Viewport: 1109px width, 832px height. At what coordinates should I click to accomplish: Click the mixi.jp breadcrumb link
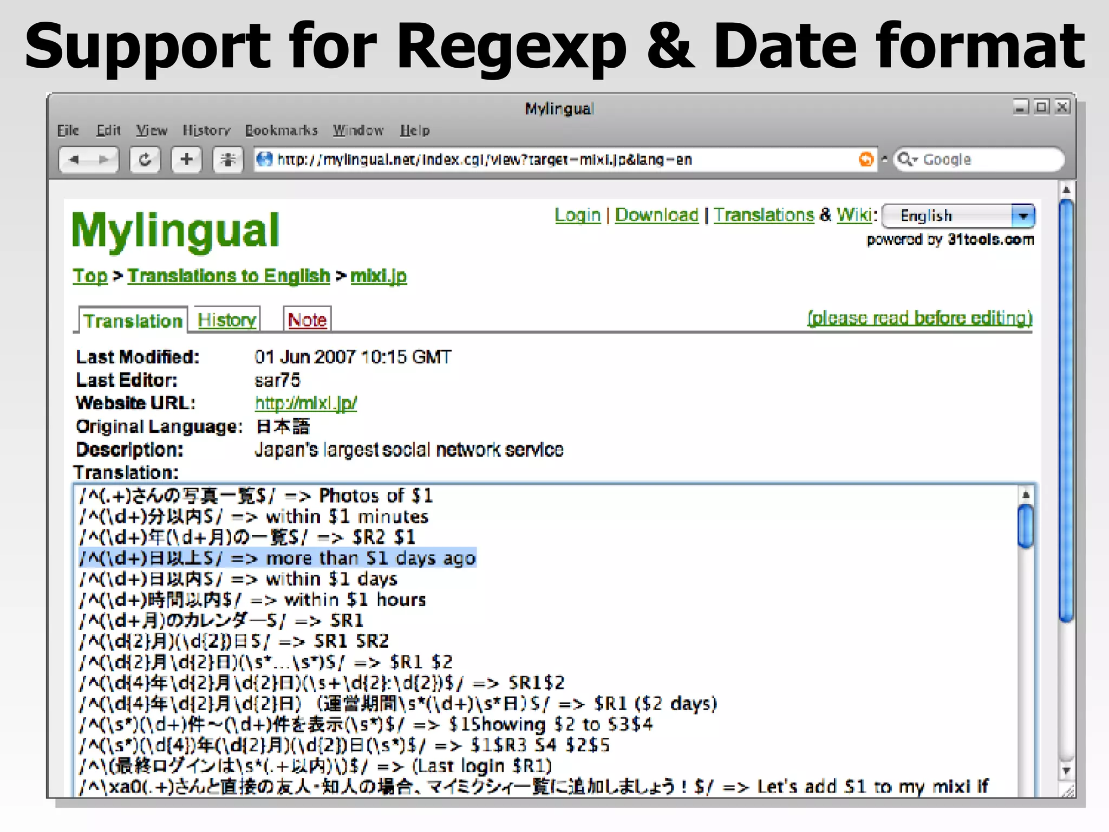click(379, 276)
